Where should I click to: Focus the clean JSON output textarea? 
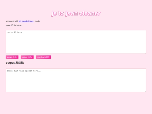[76, 80]
